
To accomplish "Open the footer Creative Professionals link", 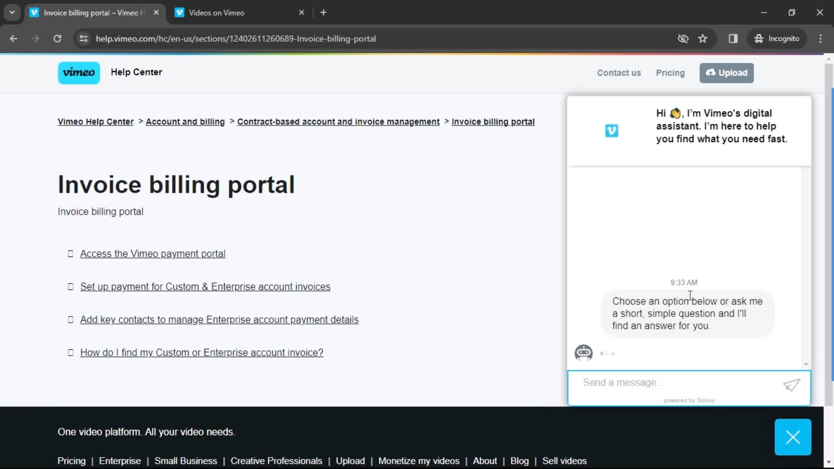I will 276,461.
